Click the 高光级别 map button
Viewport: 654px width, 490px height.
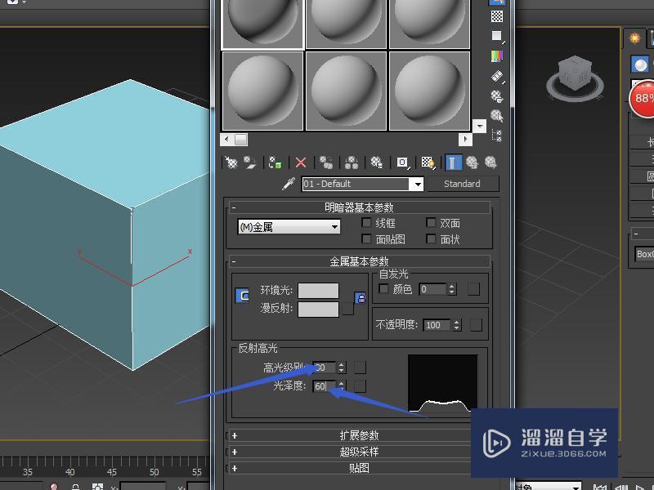[360, 367]
